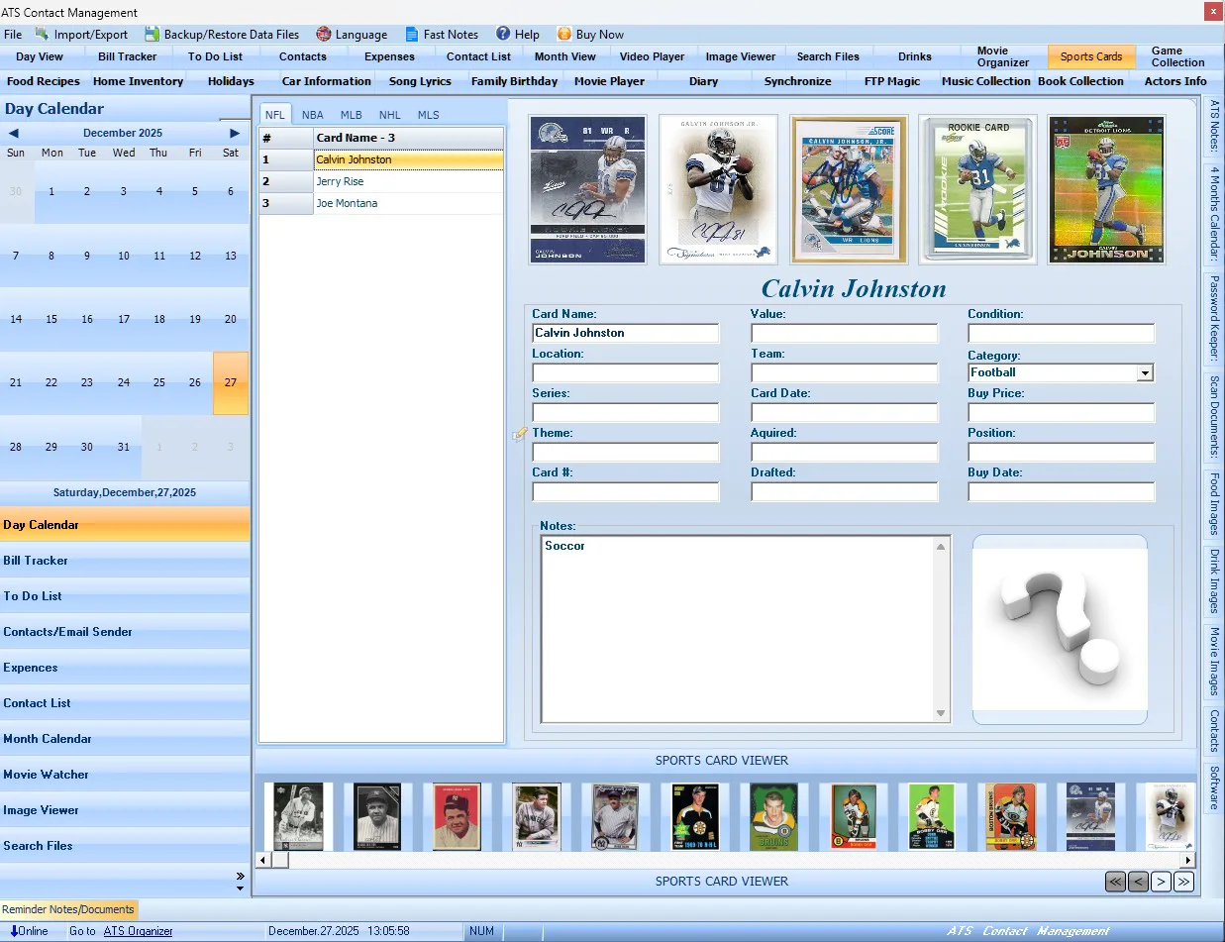
Task: Open the Password Keeper side tab
Action: click(x=1214, y=319)
